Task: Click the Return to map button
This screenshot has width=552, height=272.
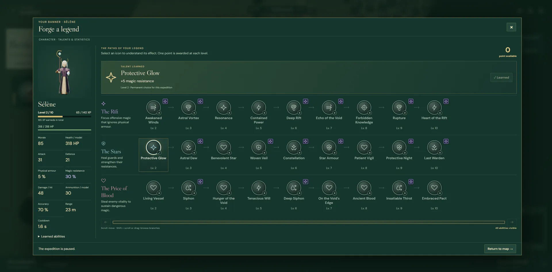Action: pyautogui.click(x=500, y=249)
